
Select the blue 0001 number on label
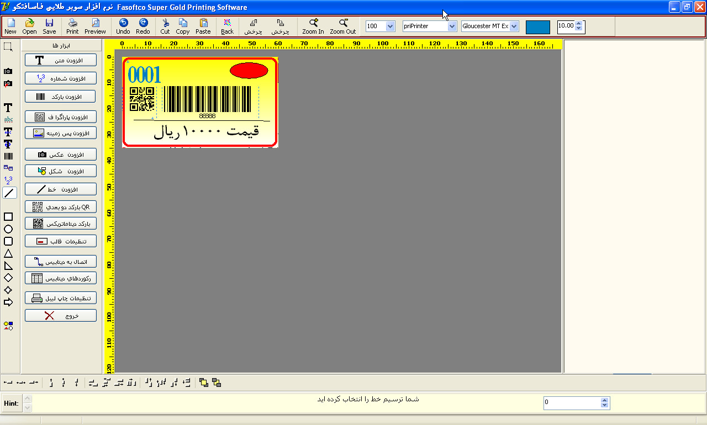(144, 75)
